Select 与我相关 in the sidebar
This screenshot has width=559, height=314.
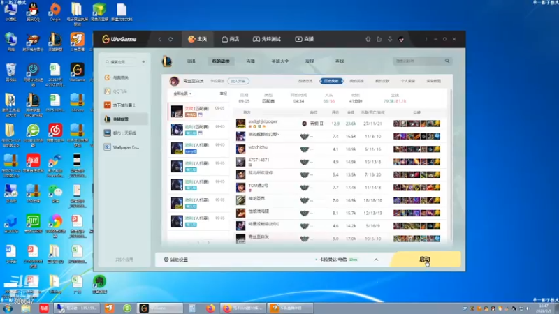[x=124, y=77]
